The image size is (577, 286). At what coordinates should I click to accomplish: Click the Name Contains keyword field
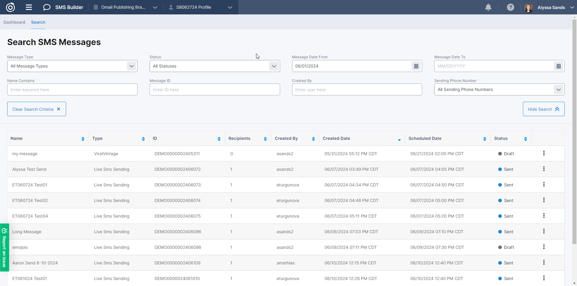pos(72,90)
